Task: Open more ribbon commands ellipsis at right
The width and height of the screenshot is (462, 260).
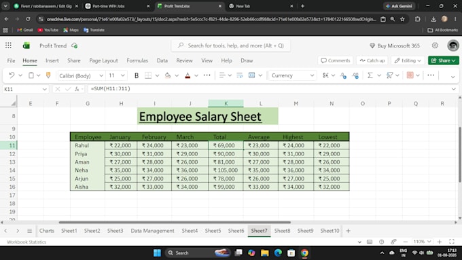Action: click(431, 75)
